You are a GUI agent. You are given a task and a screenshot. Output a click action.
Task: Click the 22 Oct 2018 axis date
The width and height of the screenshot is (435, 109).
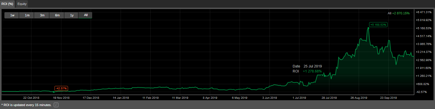tap(31, 98)
